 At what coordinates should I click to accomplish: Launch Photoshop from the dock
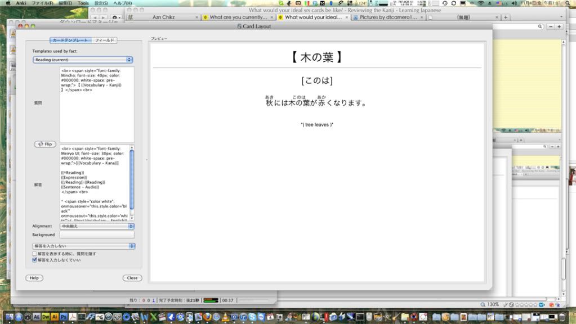pyautogui.click(x=64, y=317)
